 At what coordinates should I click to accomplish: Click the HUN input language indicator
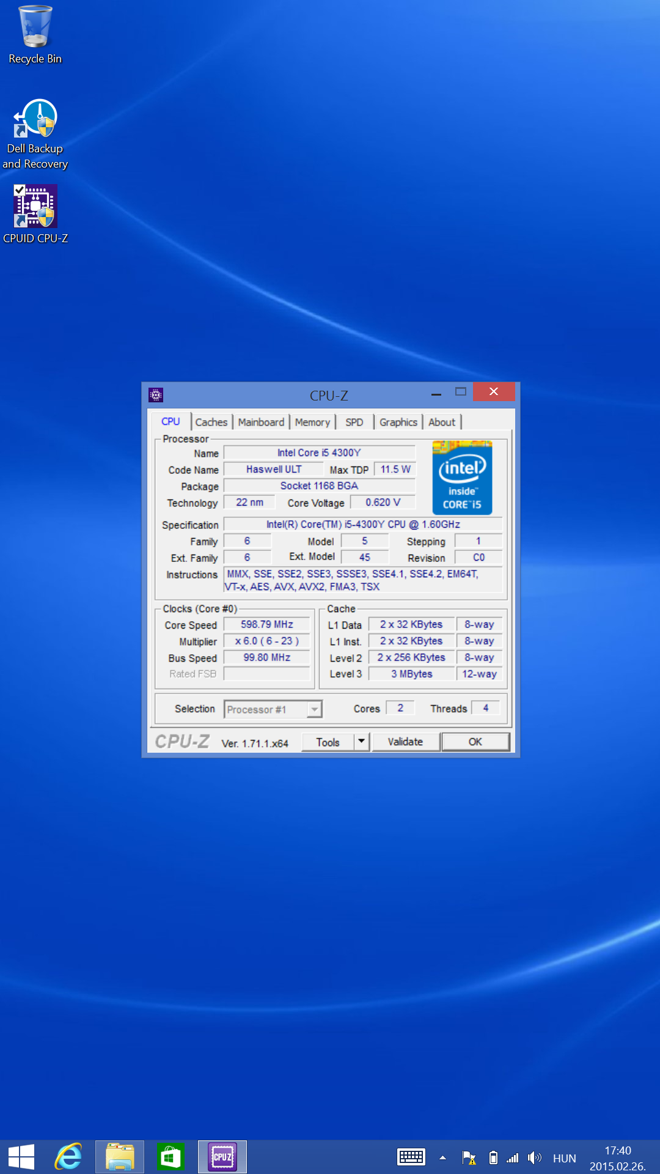coord(564,1158)
